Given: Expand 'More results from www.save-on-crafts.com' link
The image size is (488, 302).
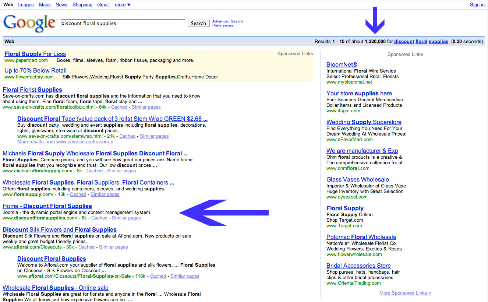Looking at the screenshot, I should tap(65, 142).
